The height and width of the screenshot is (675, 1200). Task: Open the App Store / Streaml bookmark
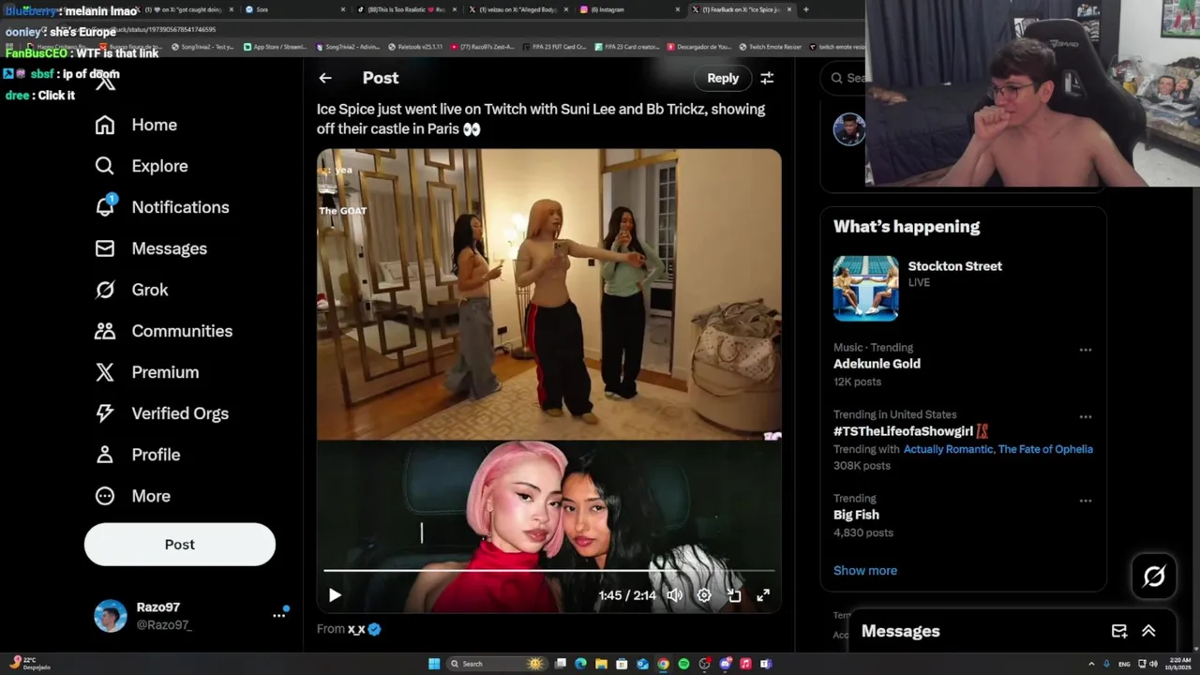point(275,47)
